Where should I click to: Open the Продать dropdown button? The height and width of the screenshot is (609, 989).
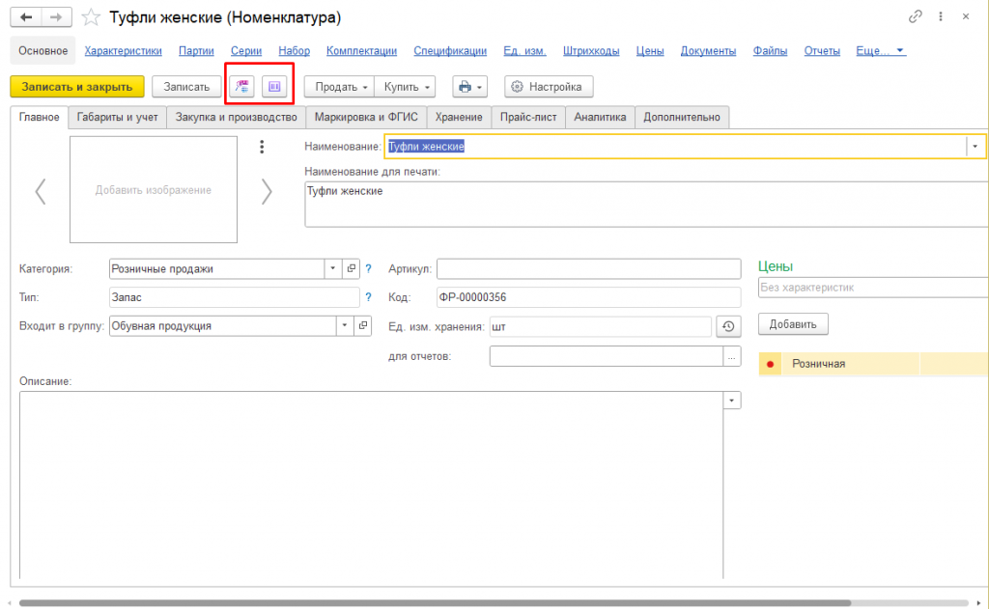(340, 86)
